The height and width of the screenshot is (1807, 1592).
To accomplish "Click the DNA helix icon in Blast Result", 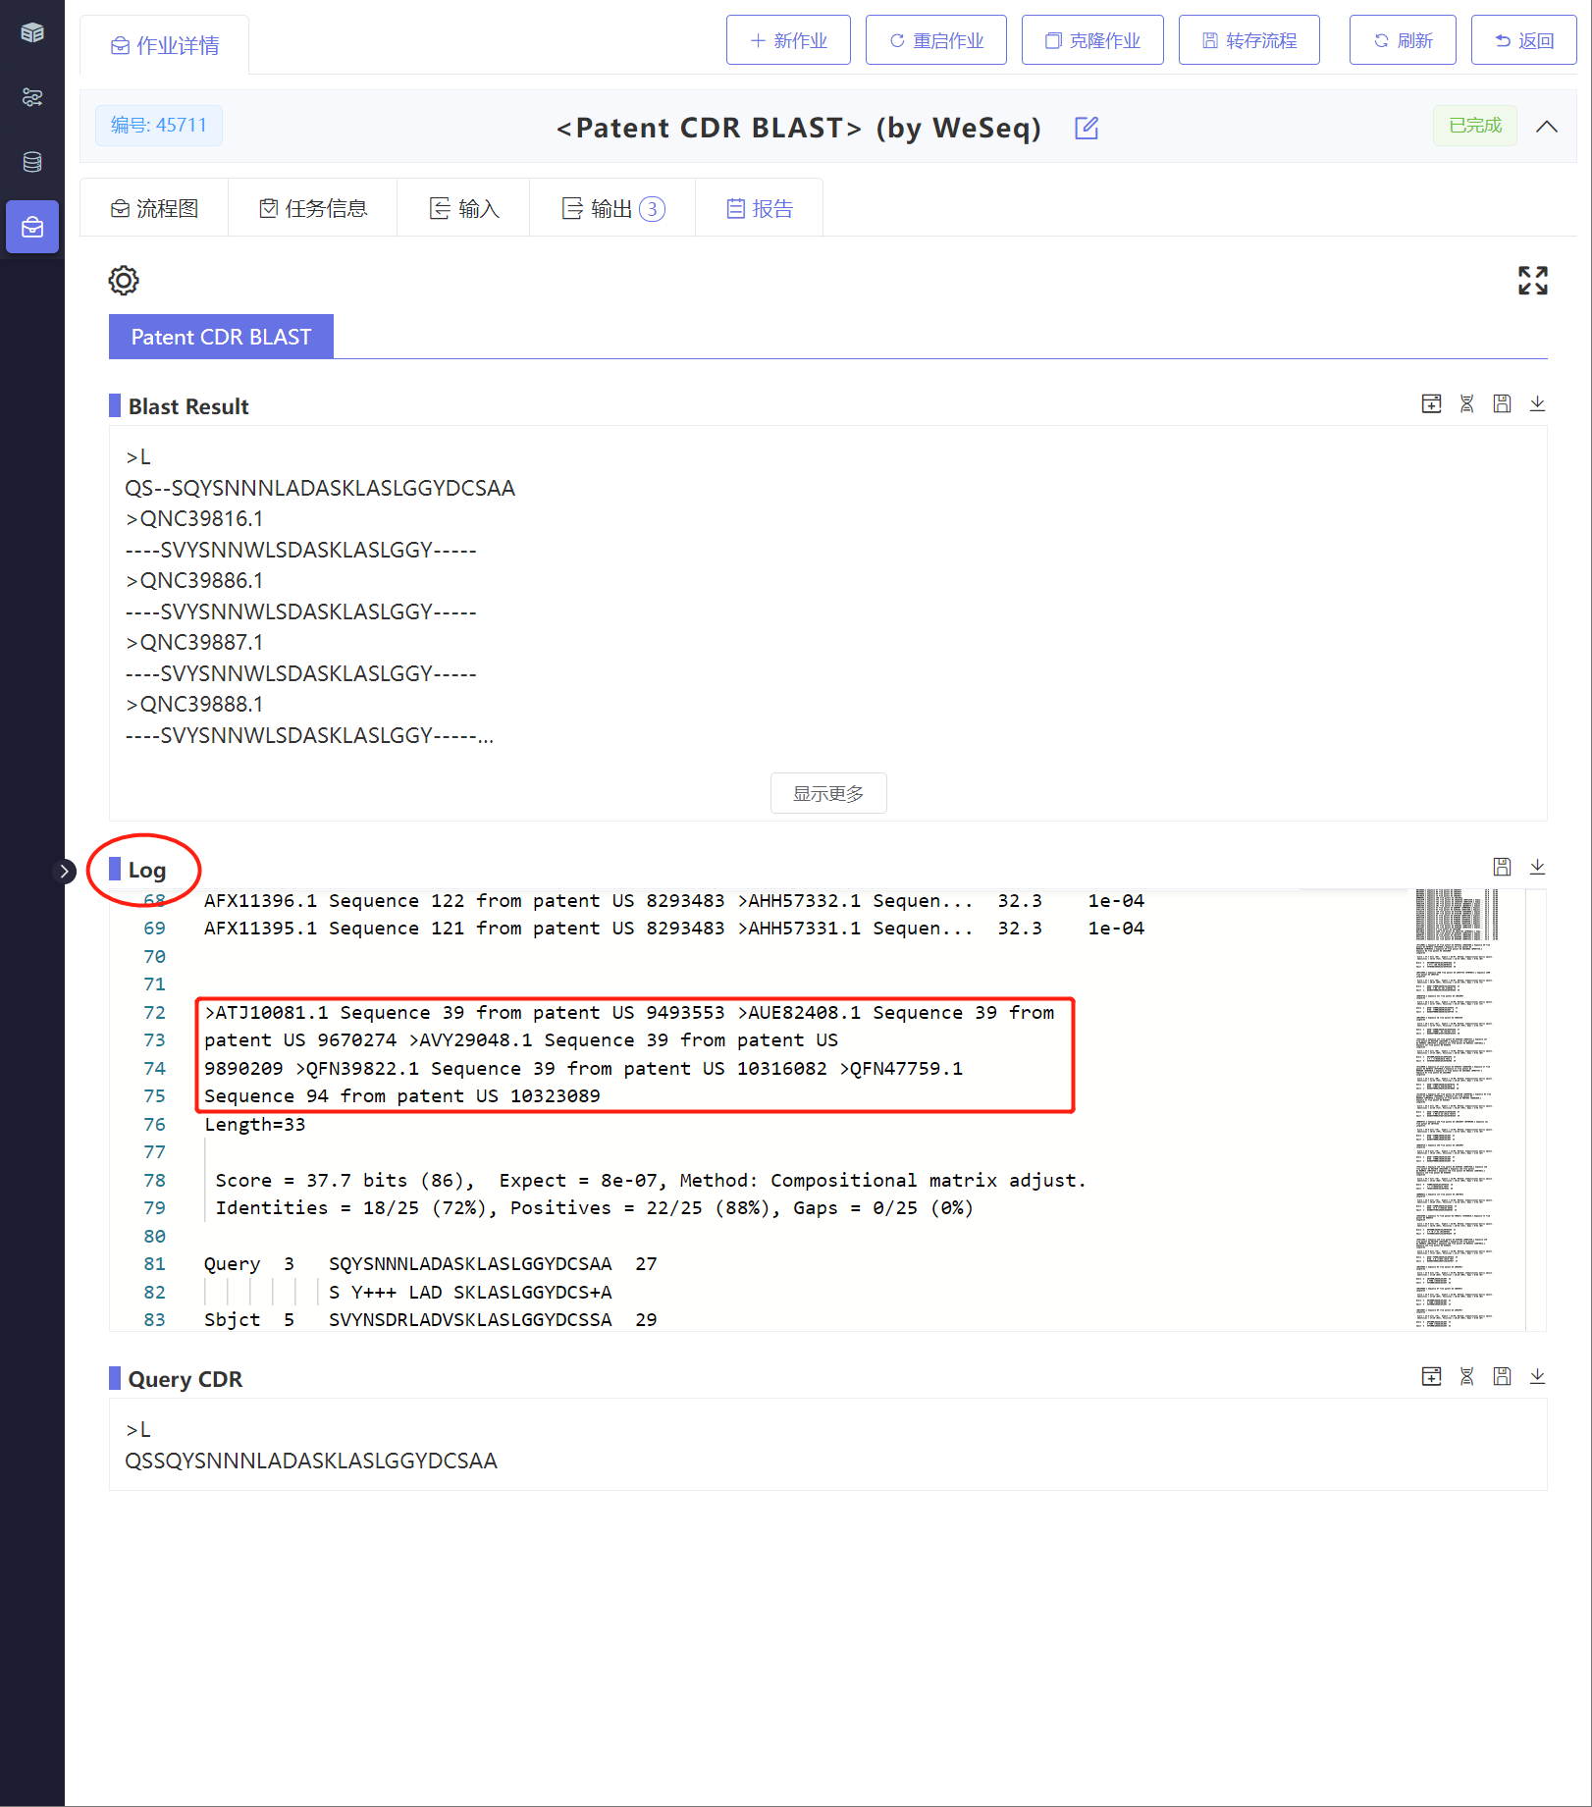I will (1466, 404).
